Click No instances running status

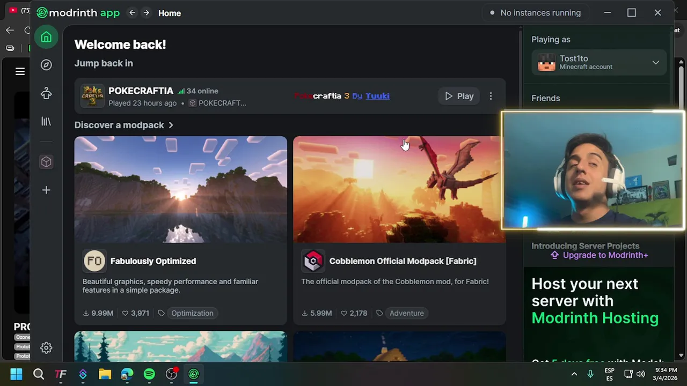(536, 13)
